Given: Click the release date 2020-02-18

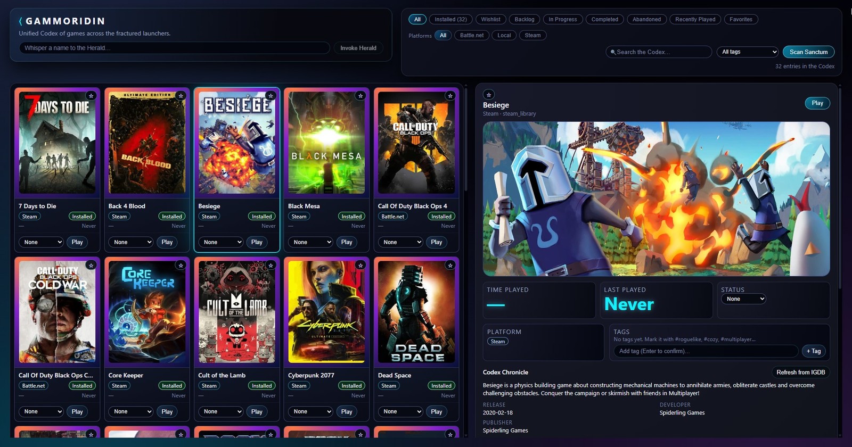Looking at the screenshot, I should click(498, 412).
